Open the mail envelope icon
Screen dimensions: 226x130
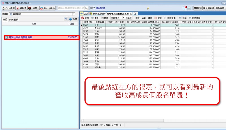coord(189,8)
